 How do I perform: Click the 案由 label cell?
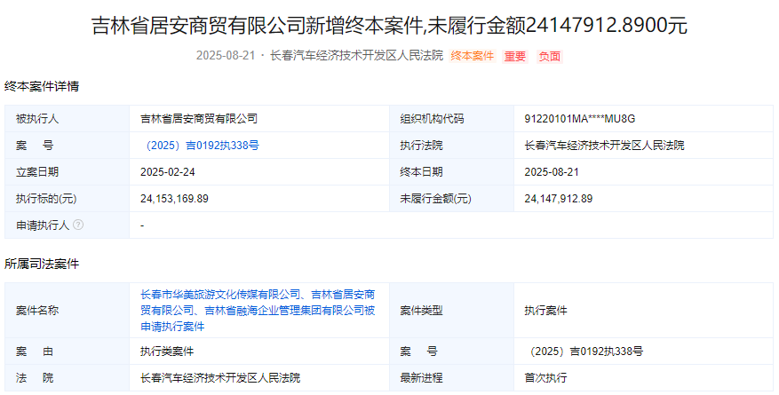point(68,352)
